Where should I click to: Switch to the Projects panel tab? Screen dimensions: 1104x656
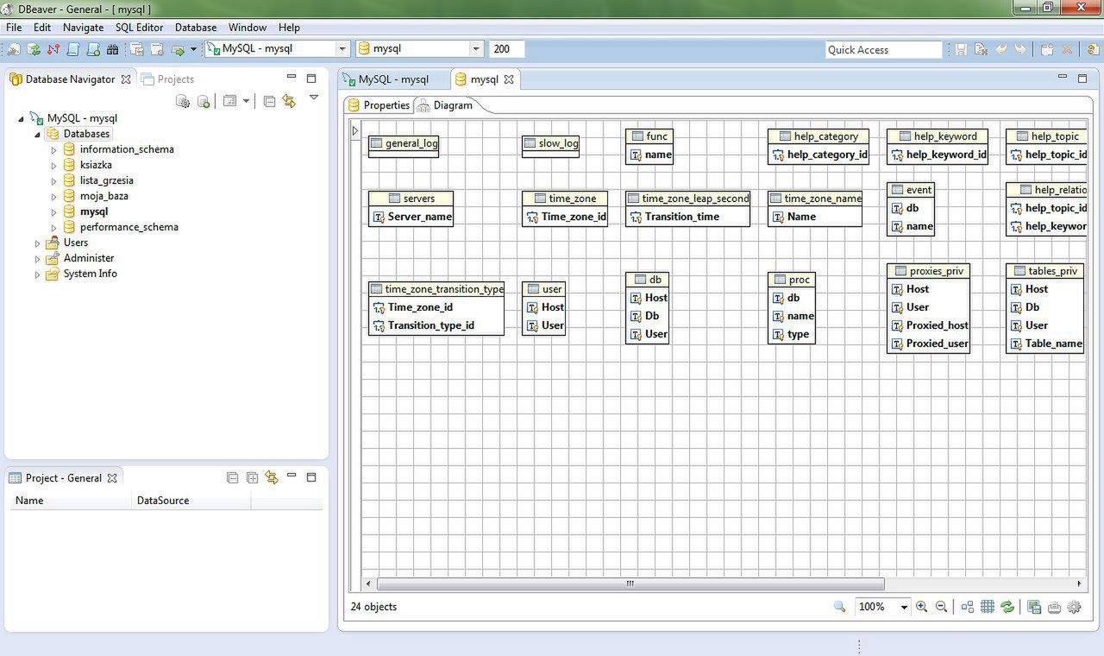[168, 79]
